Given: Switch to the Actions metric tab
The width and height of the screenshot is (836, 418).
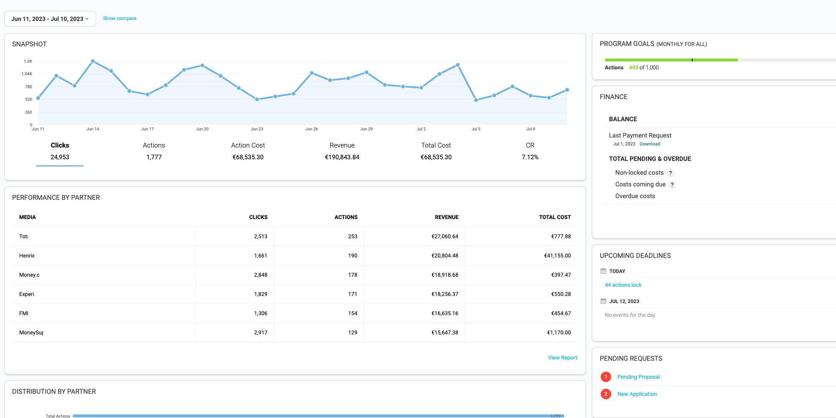Looking at the screenshot, I should coord(154,151).
